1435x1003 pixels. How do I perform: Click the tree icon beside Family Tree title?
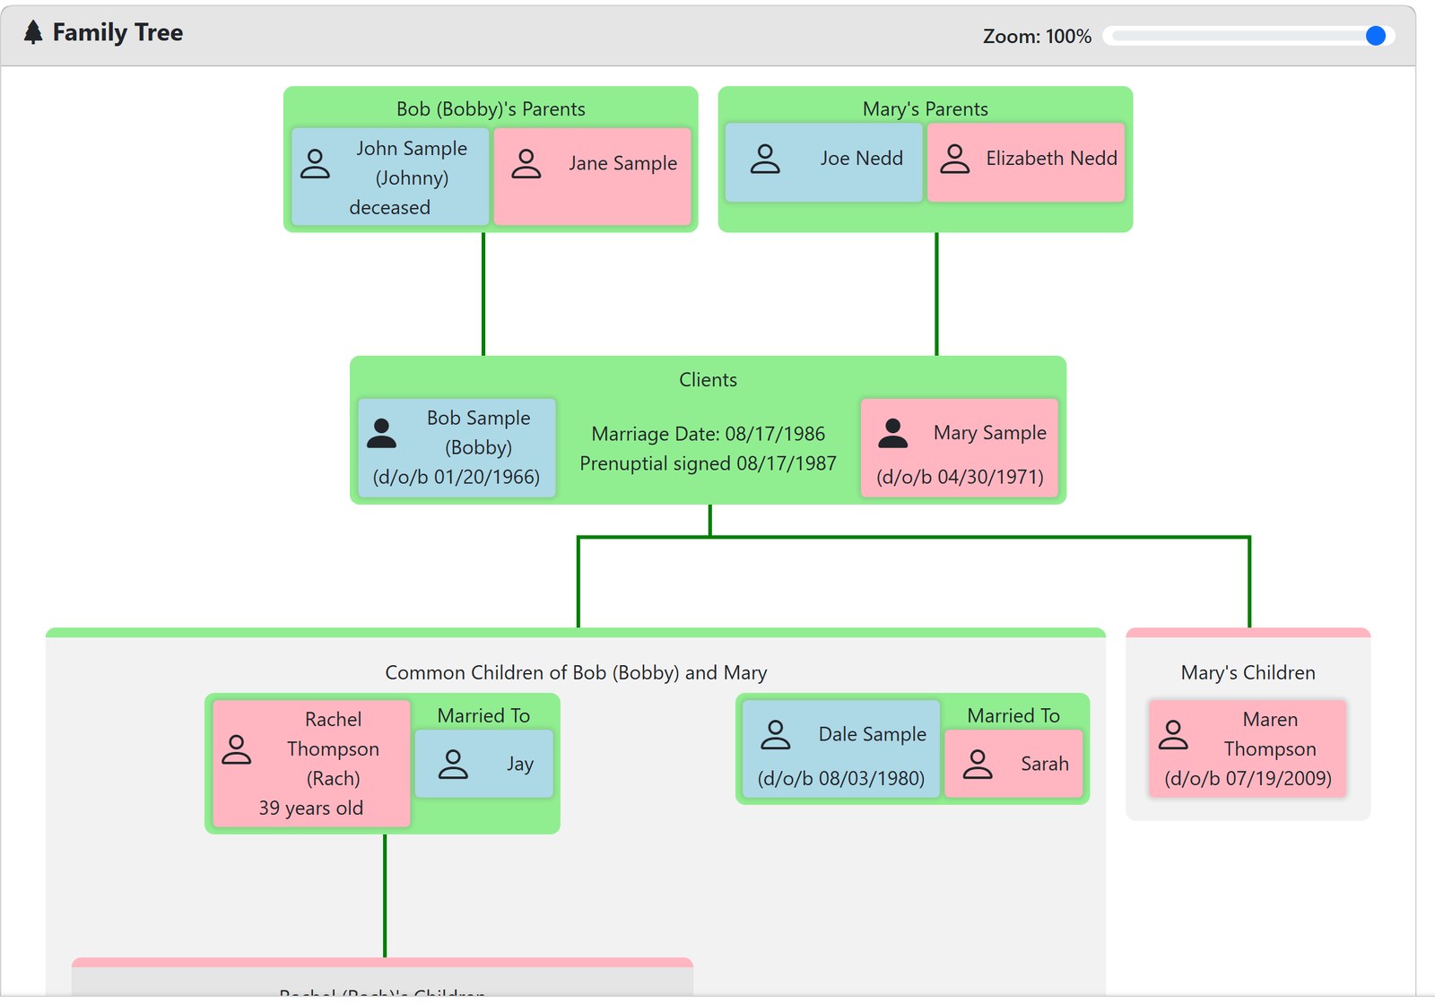[33, 33]
